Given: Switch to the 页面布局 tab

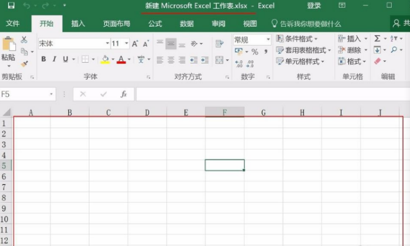Looking at the screenshot, I should 116,24.
